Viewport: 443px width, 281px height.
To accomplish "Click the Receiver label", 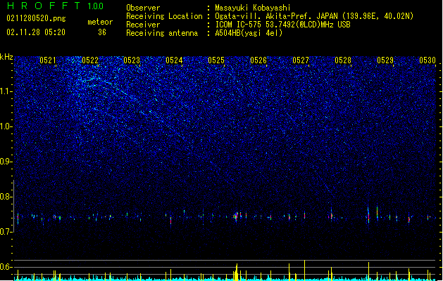I will (x=143, y=25).
